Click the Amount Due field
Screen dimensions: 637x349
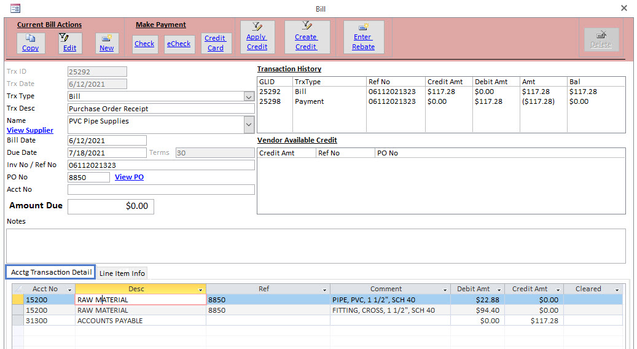[x=111, y=206]
